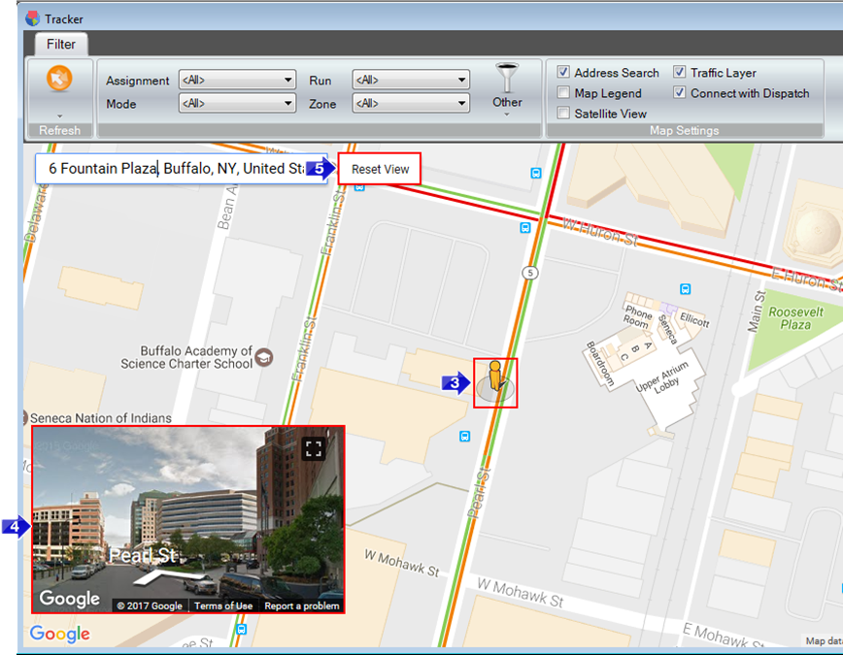Screen dimensions: 843x655
Task: Click the Boardroom label on the map
Action: point(600,364)
